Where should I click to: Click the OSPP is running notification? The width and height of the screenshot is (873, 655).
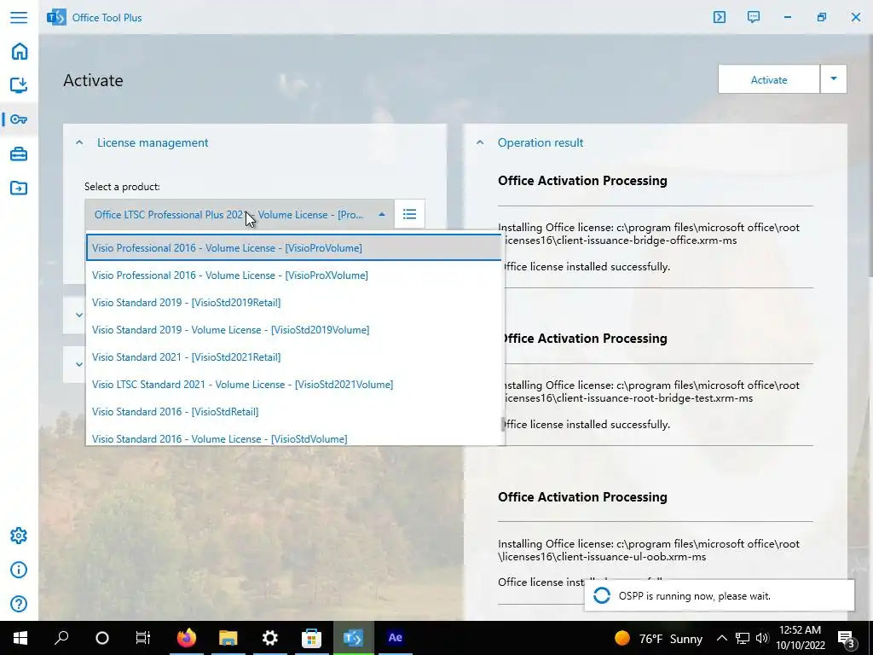(720, 595)
